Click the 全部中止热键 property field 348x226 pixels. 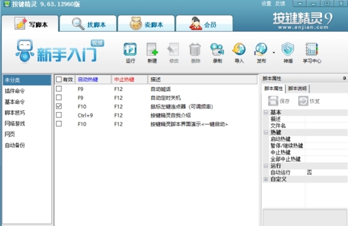(326, 159)
